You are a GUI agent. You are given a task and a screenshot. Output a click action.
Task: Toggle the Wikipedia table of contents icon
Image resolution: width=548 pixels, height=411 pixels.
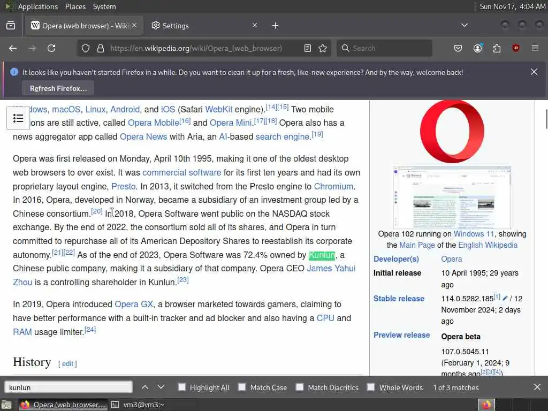coord(18,118)
